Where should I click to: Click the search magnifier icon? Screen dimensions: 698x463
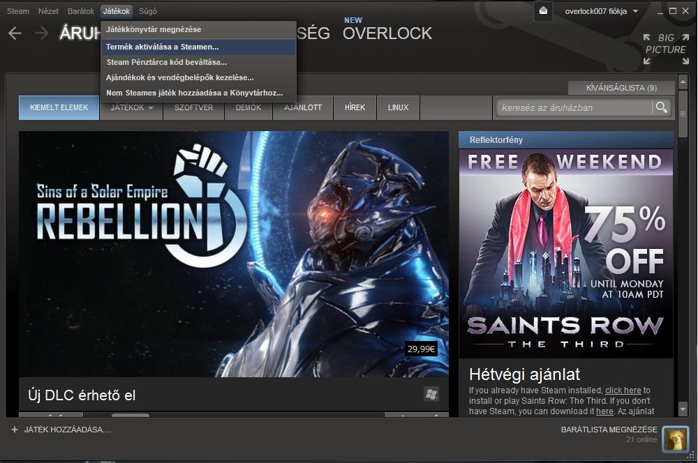tap(661, 107)
